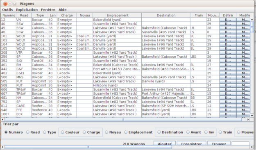Select the 'Bakersfield (#68 Pabsb&So...' destination cell
The image size is (256, 150).
point(166,69)
